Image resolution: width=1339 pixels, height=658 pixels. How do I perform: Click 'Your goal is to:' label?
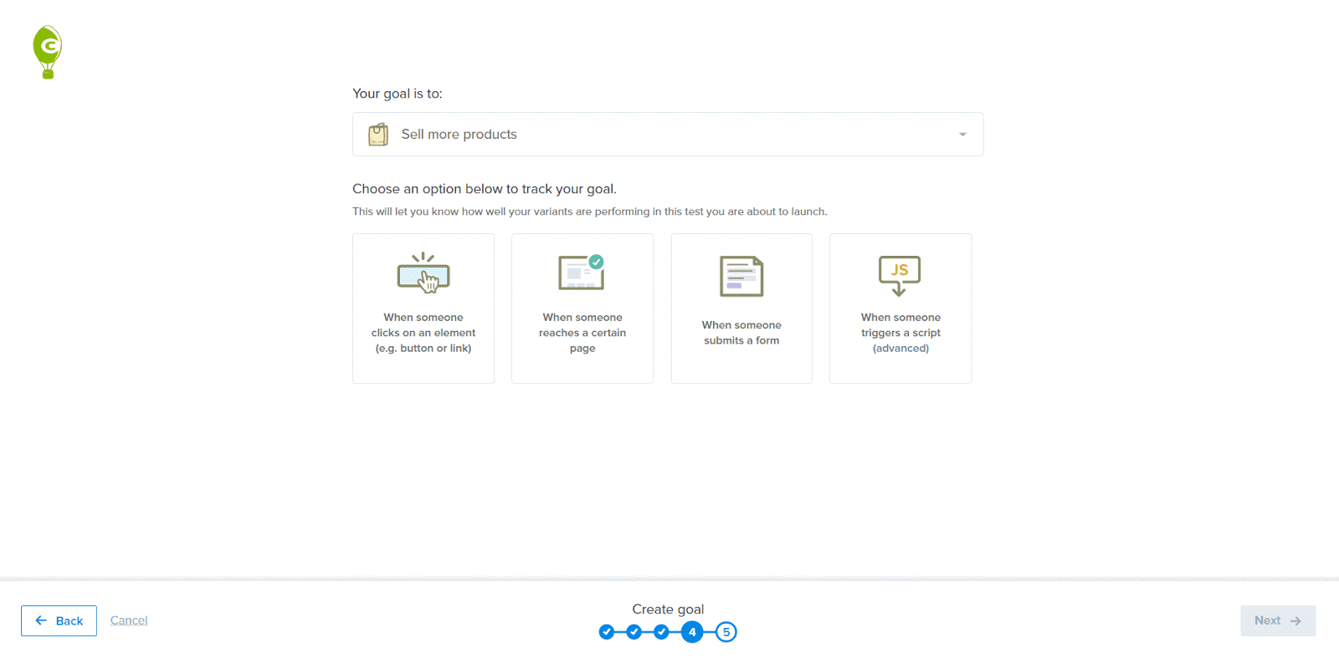(398, 94)
